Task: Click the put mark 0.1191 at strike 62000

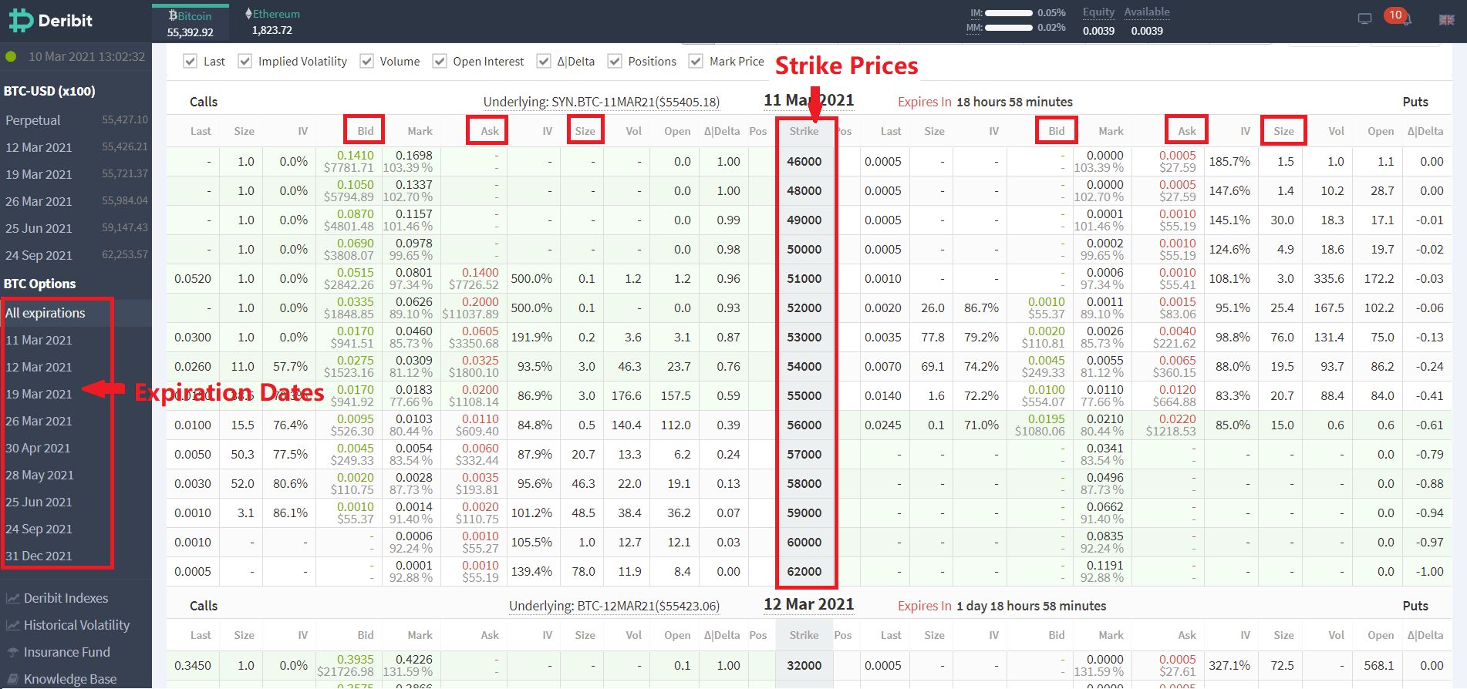Action: pyautogui.click(x=1105, y=566)
